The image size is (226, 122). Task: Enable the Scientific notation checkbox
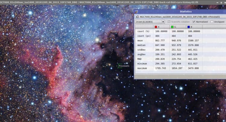tap(169, 22)
